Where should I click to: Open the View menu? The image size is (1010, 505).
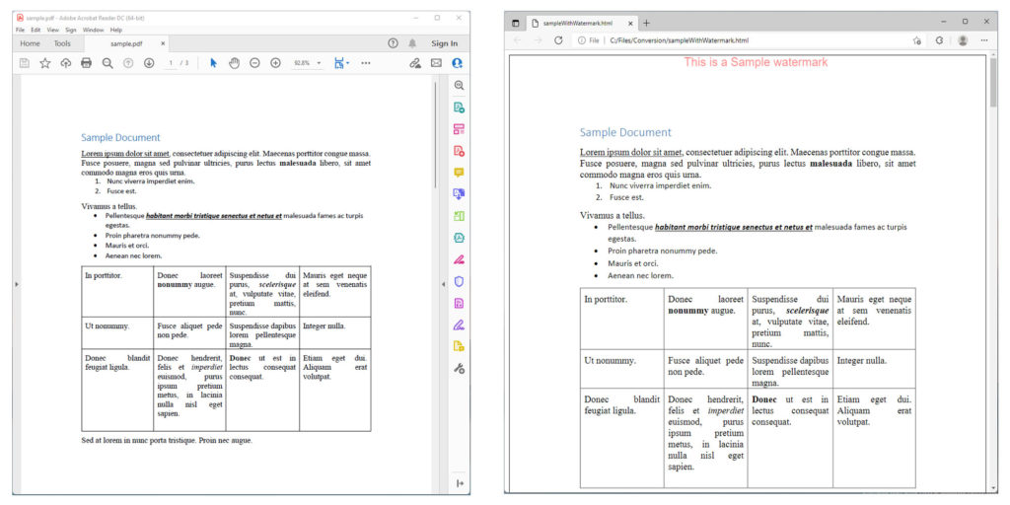click(52, 30)
